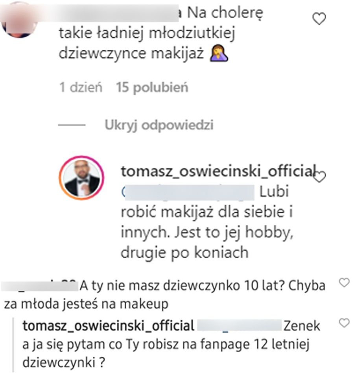Click the dash line beside "Ukryj odpowiedzi"

[x=72, y=125]
